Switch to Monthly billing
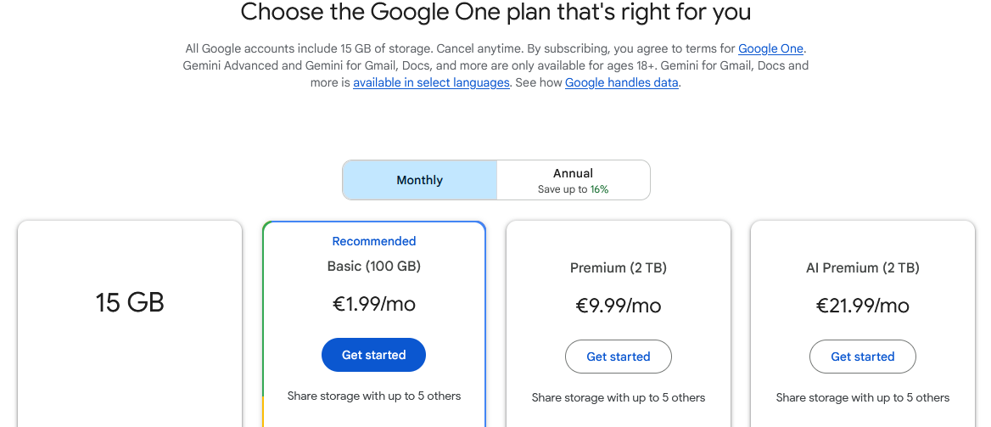Image resolution: width=991 pixels, height=427 pixels. [x=420, y=180]
